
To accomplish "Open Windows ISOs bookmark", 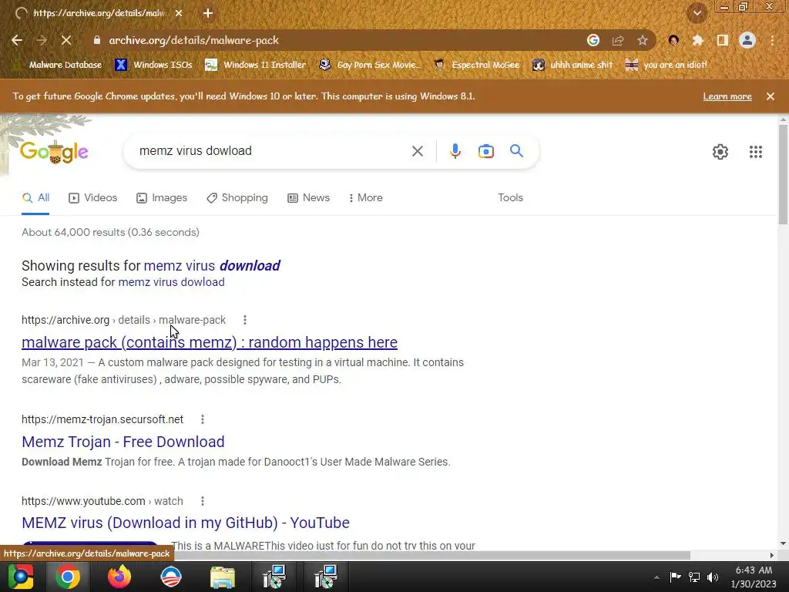I will 153,65.
